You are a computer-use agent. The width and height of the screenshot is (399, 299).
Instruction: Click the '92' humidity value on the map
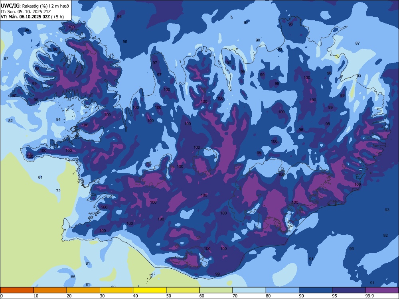coord(385,236)
